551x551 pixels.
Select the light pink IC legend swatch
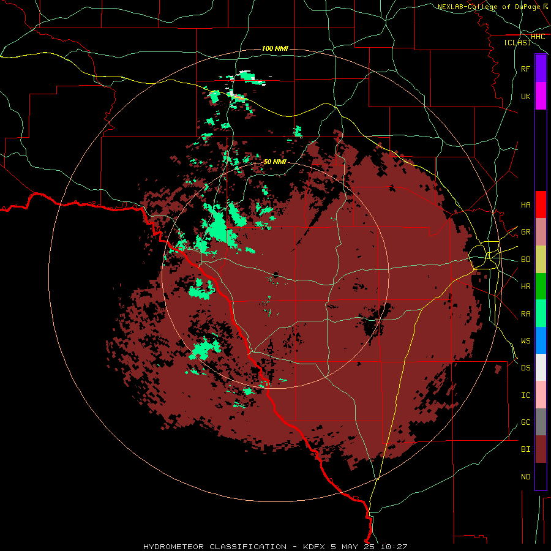(541, 395)
